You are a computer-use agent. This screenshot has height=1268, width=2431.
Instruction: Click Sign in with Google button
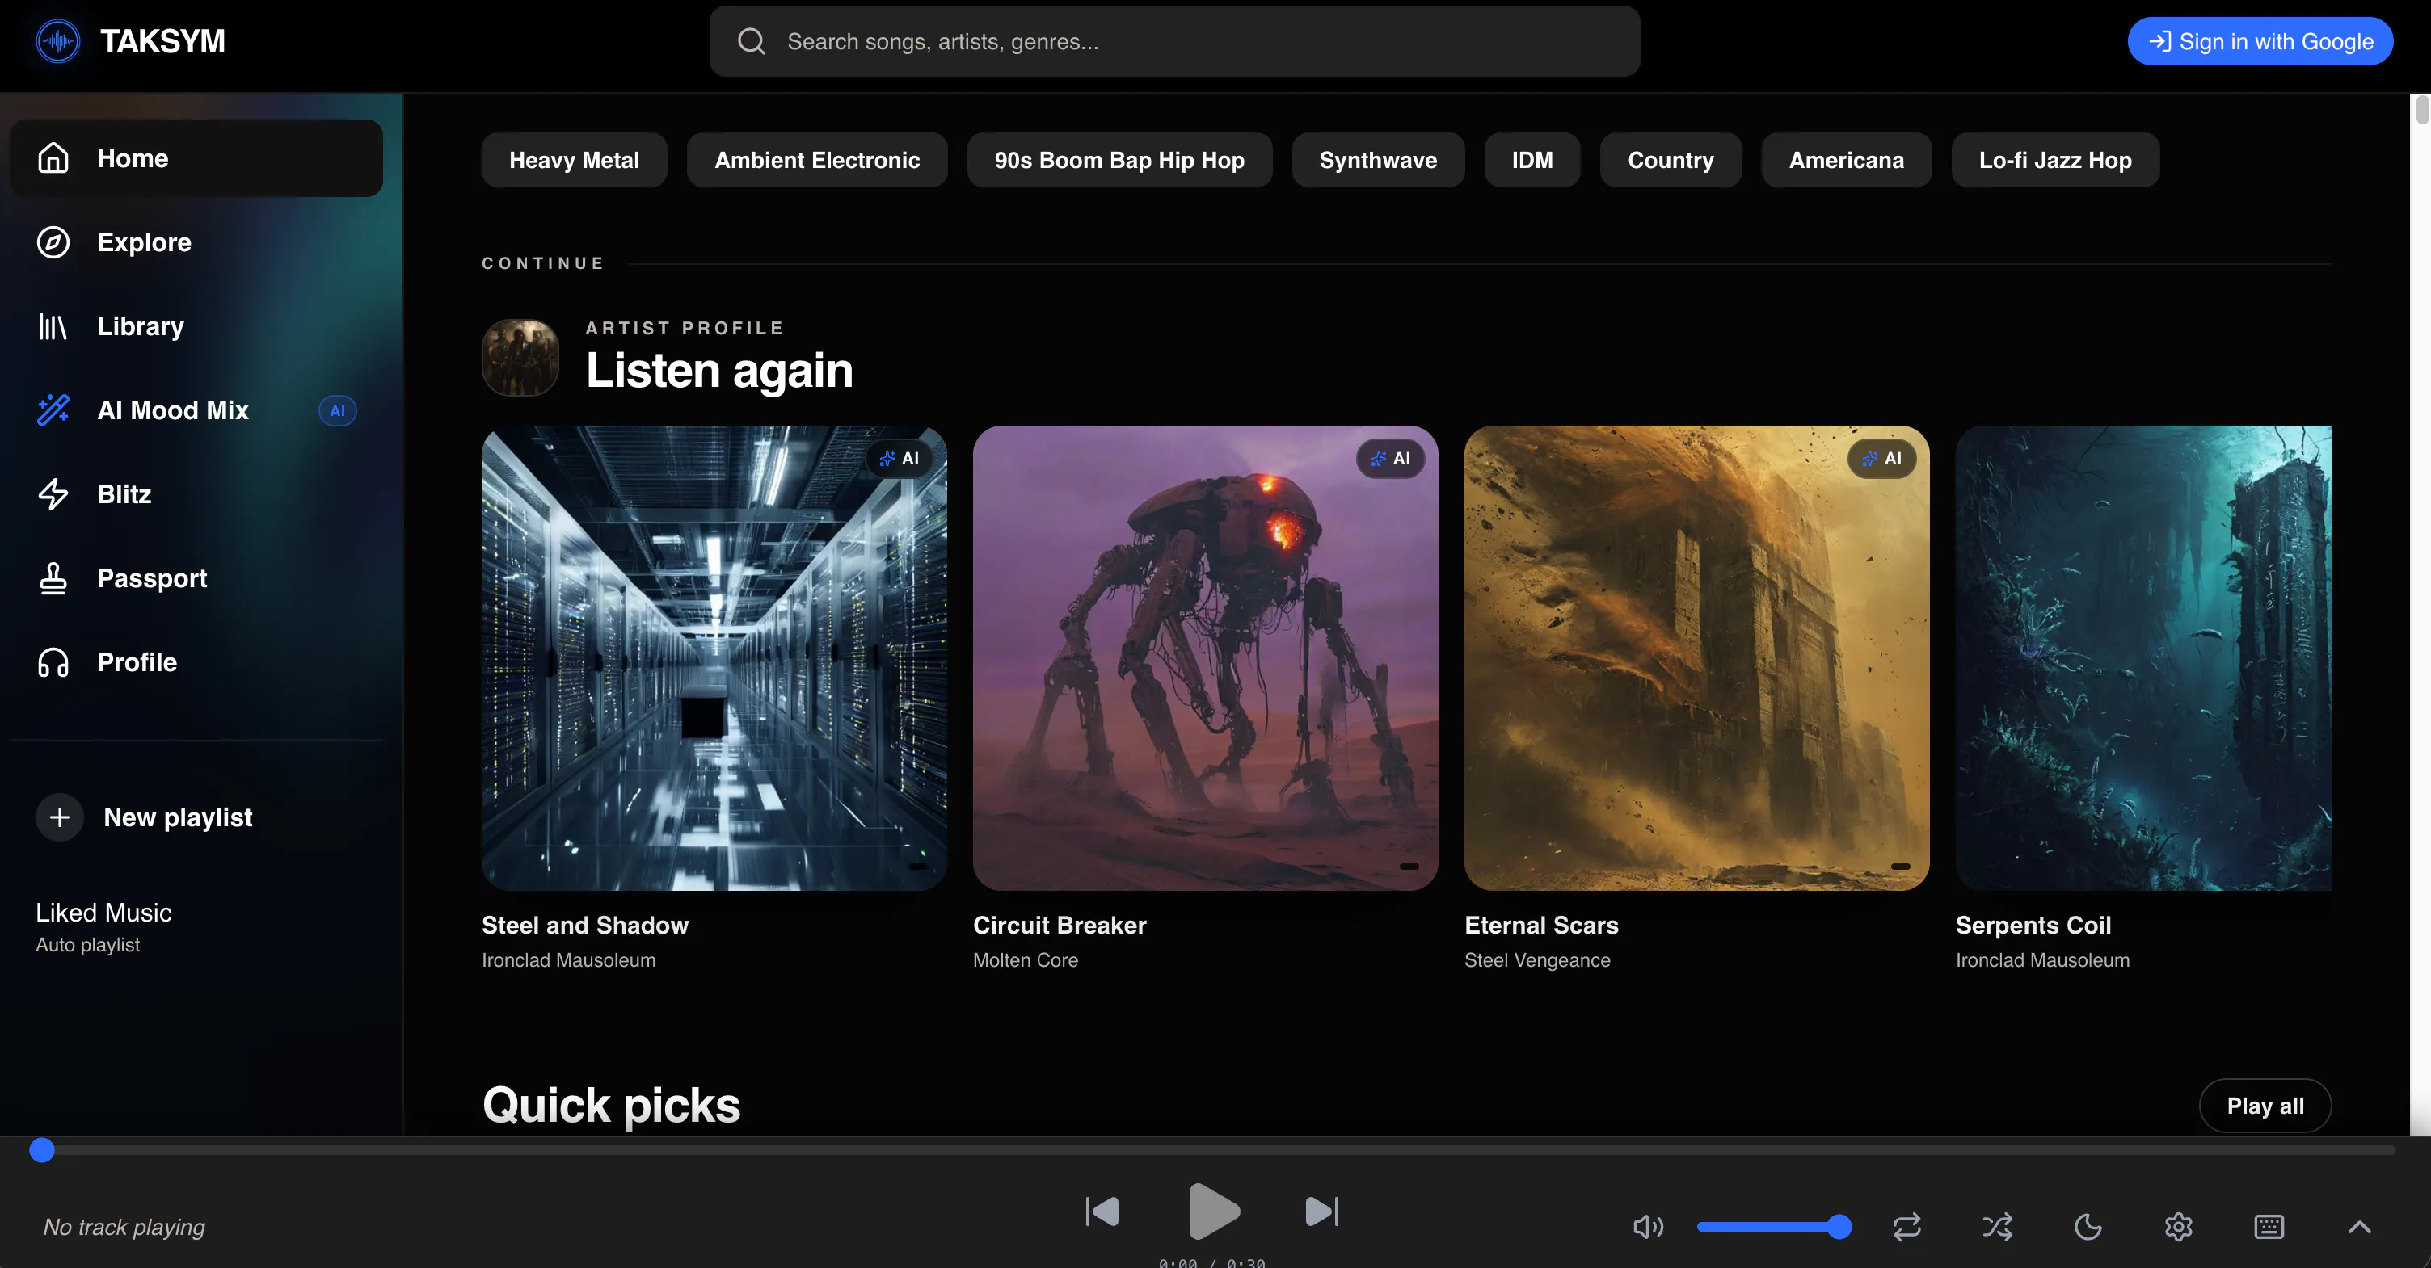(x=2260, y=41)
